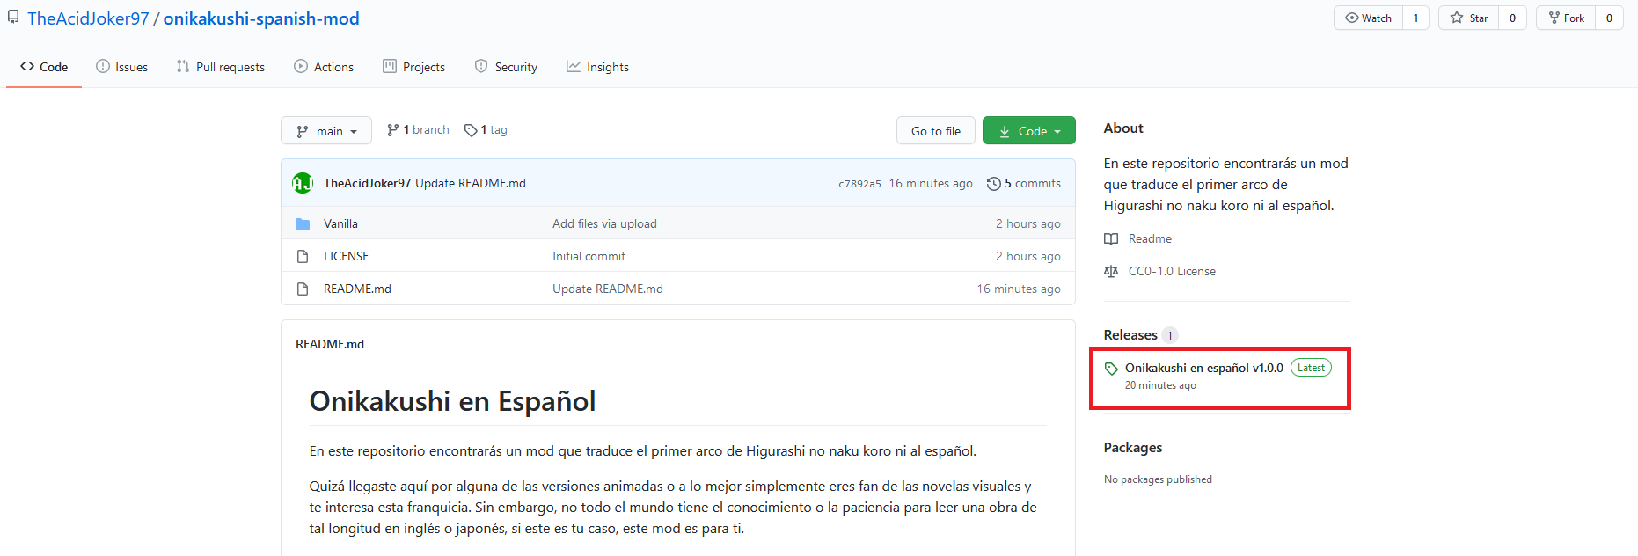This screenshot has width=1638, height=556.
Task: Click the history clock icon by commits
Action: pyautogui.click(x=994, y=183)
